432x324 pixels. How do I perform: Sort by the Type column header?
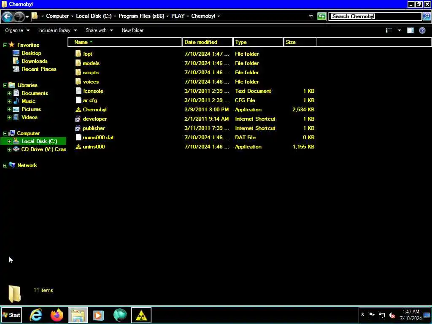tap(259, 42)
